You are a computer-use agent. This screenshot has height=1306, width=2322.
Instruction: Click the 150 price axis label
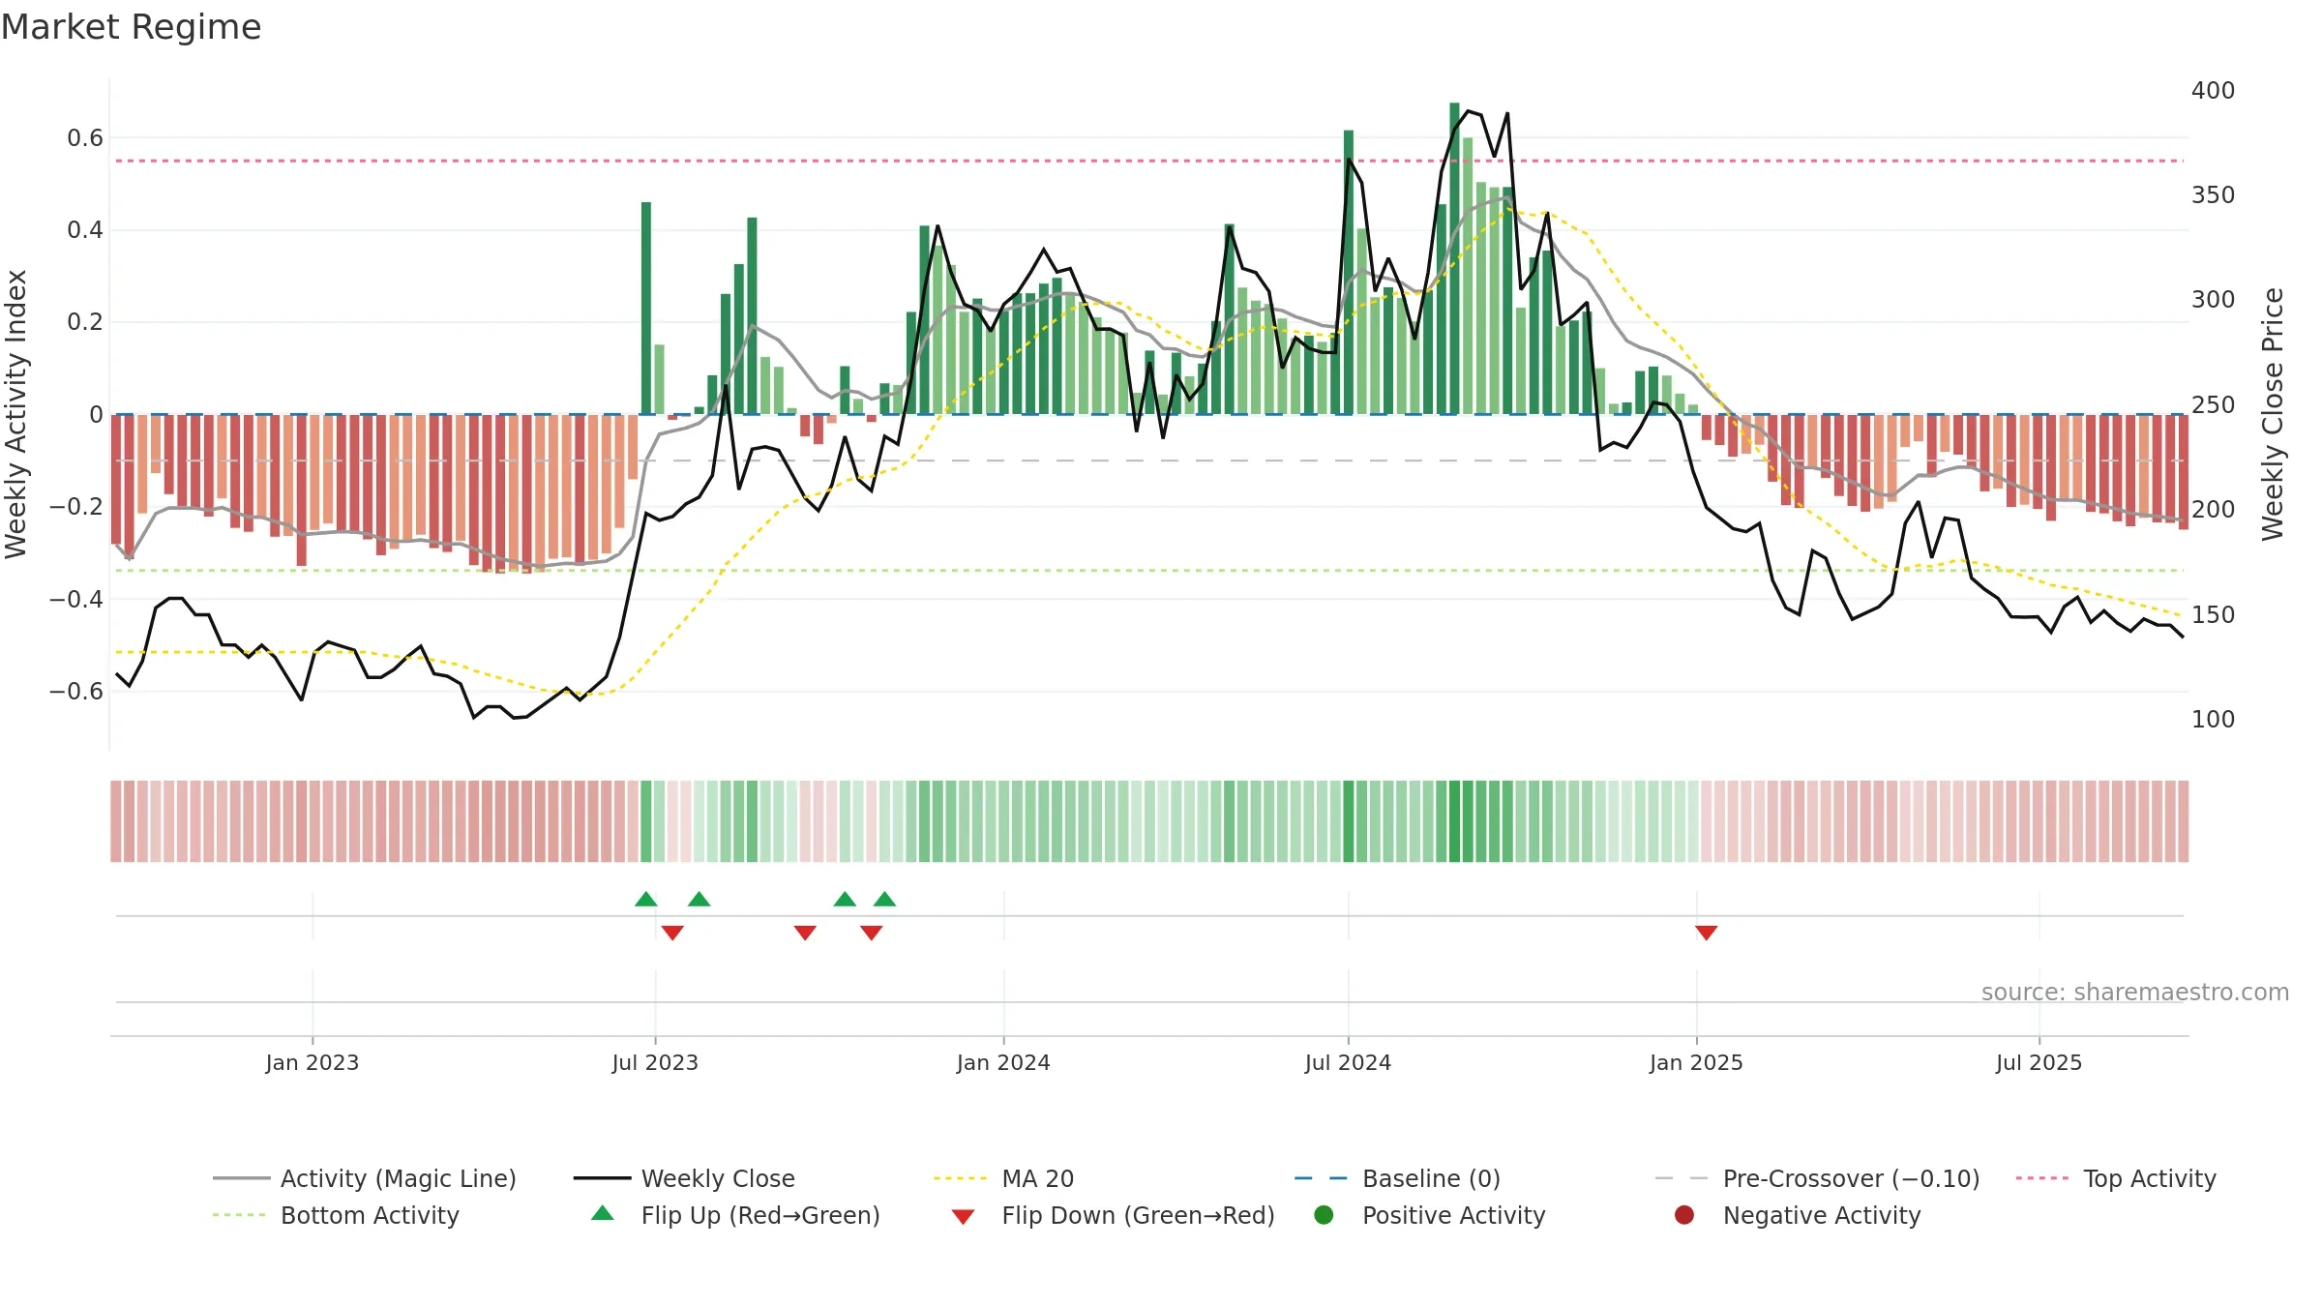tap(2214, 615)
